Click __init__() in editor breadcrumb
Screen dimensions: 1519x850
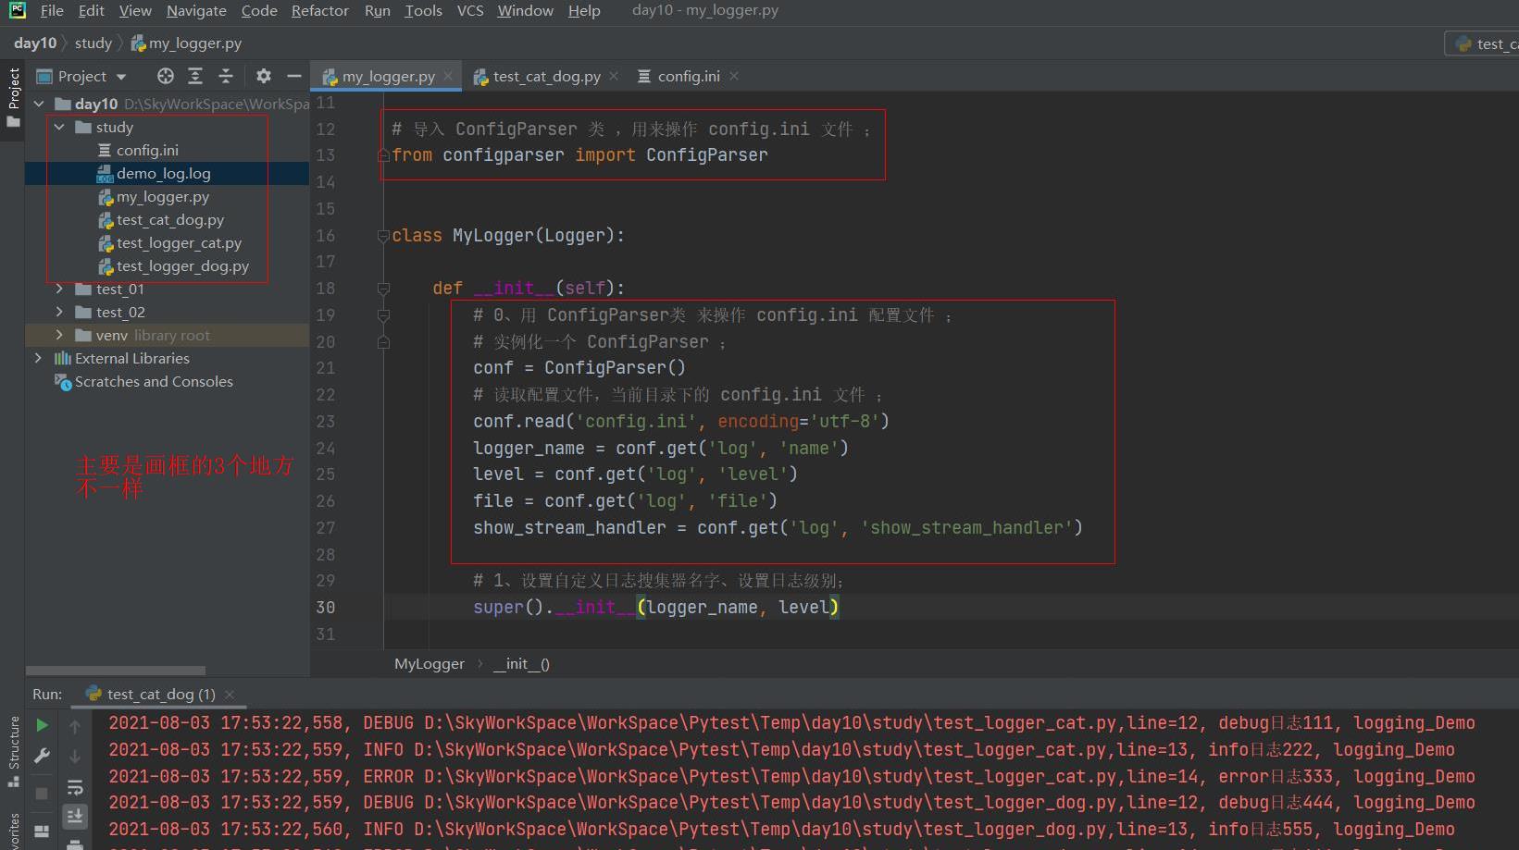click(x=521, y=663)
